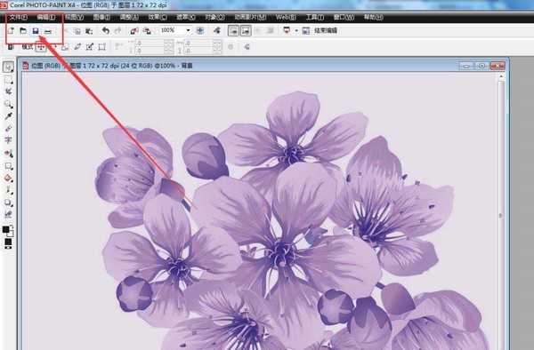This screenshot has height=350, width=534.
Task: Open the 文件 (File) menu
Action: click(18, 18)
